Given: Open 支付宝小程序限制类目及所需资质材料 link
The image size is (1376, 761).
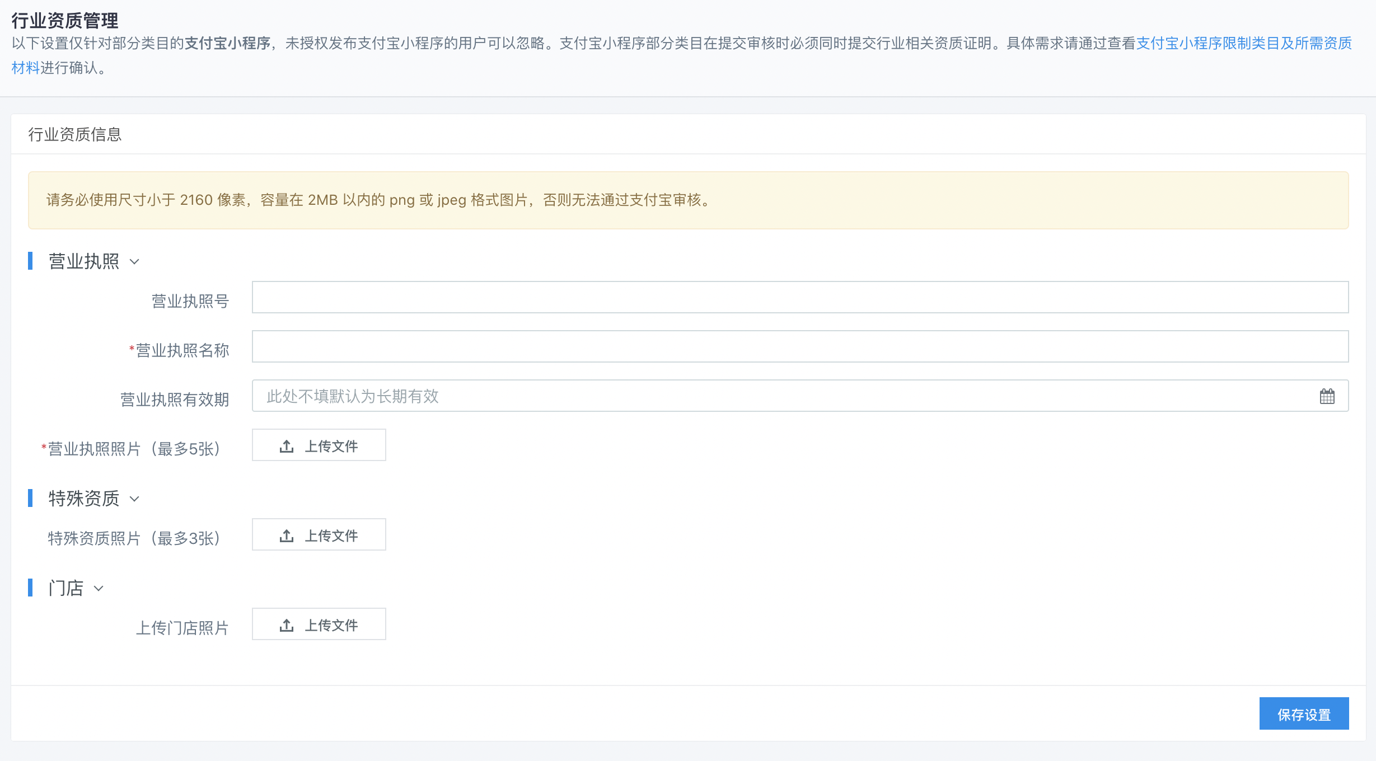Looking at the screenshot, I should 1244,43.
